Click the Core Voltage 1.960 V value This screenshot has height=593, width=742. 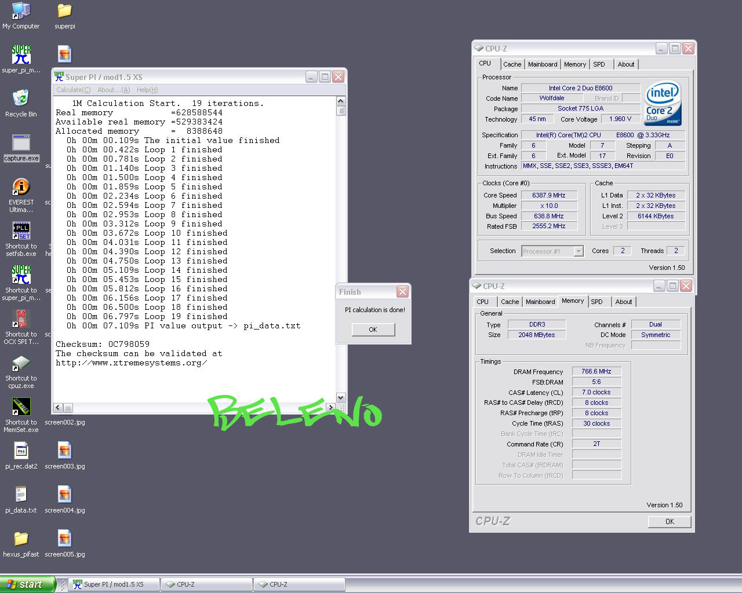620,119
